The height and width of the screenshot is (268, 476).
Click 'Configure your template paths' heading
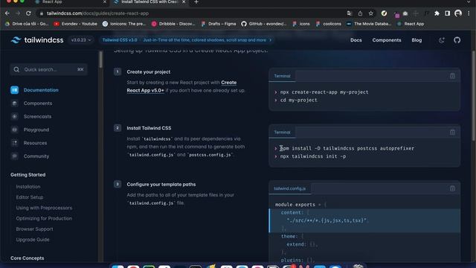tap(161, 185)
